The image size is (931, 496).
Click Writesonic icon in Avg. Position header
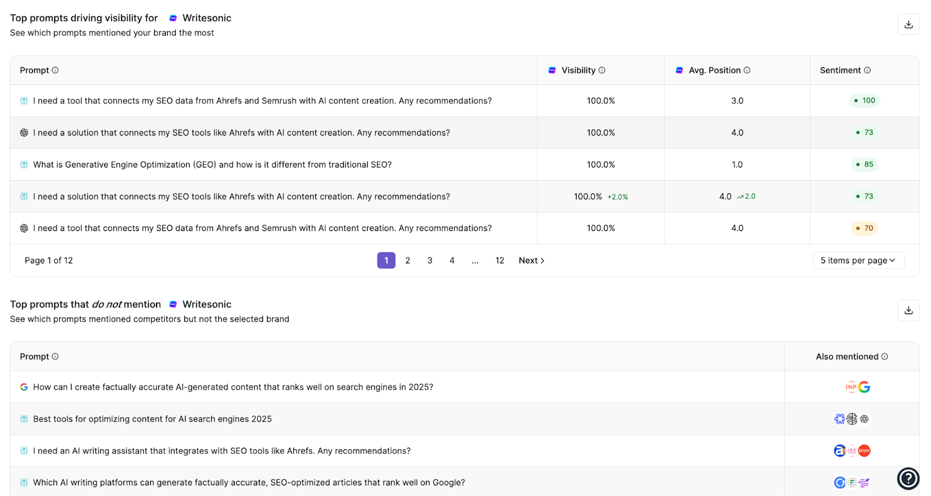(x=679, y=70)
